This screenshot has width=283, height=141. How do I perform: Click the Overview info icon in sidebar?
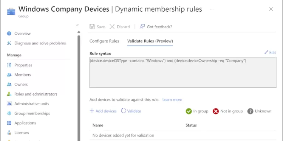[9, 34]
